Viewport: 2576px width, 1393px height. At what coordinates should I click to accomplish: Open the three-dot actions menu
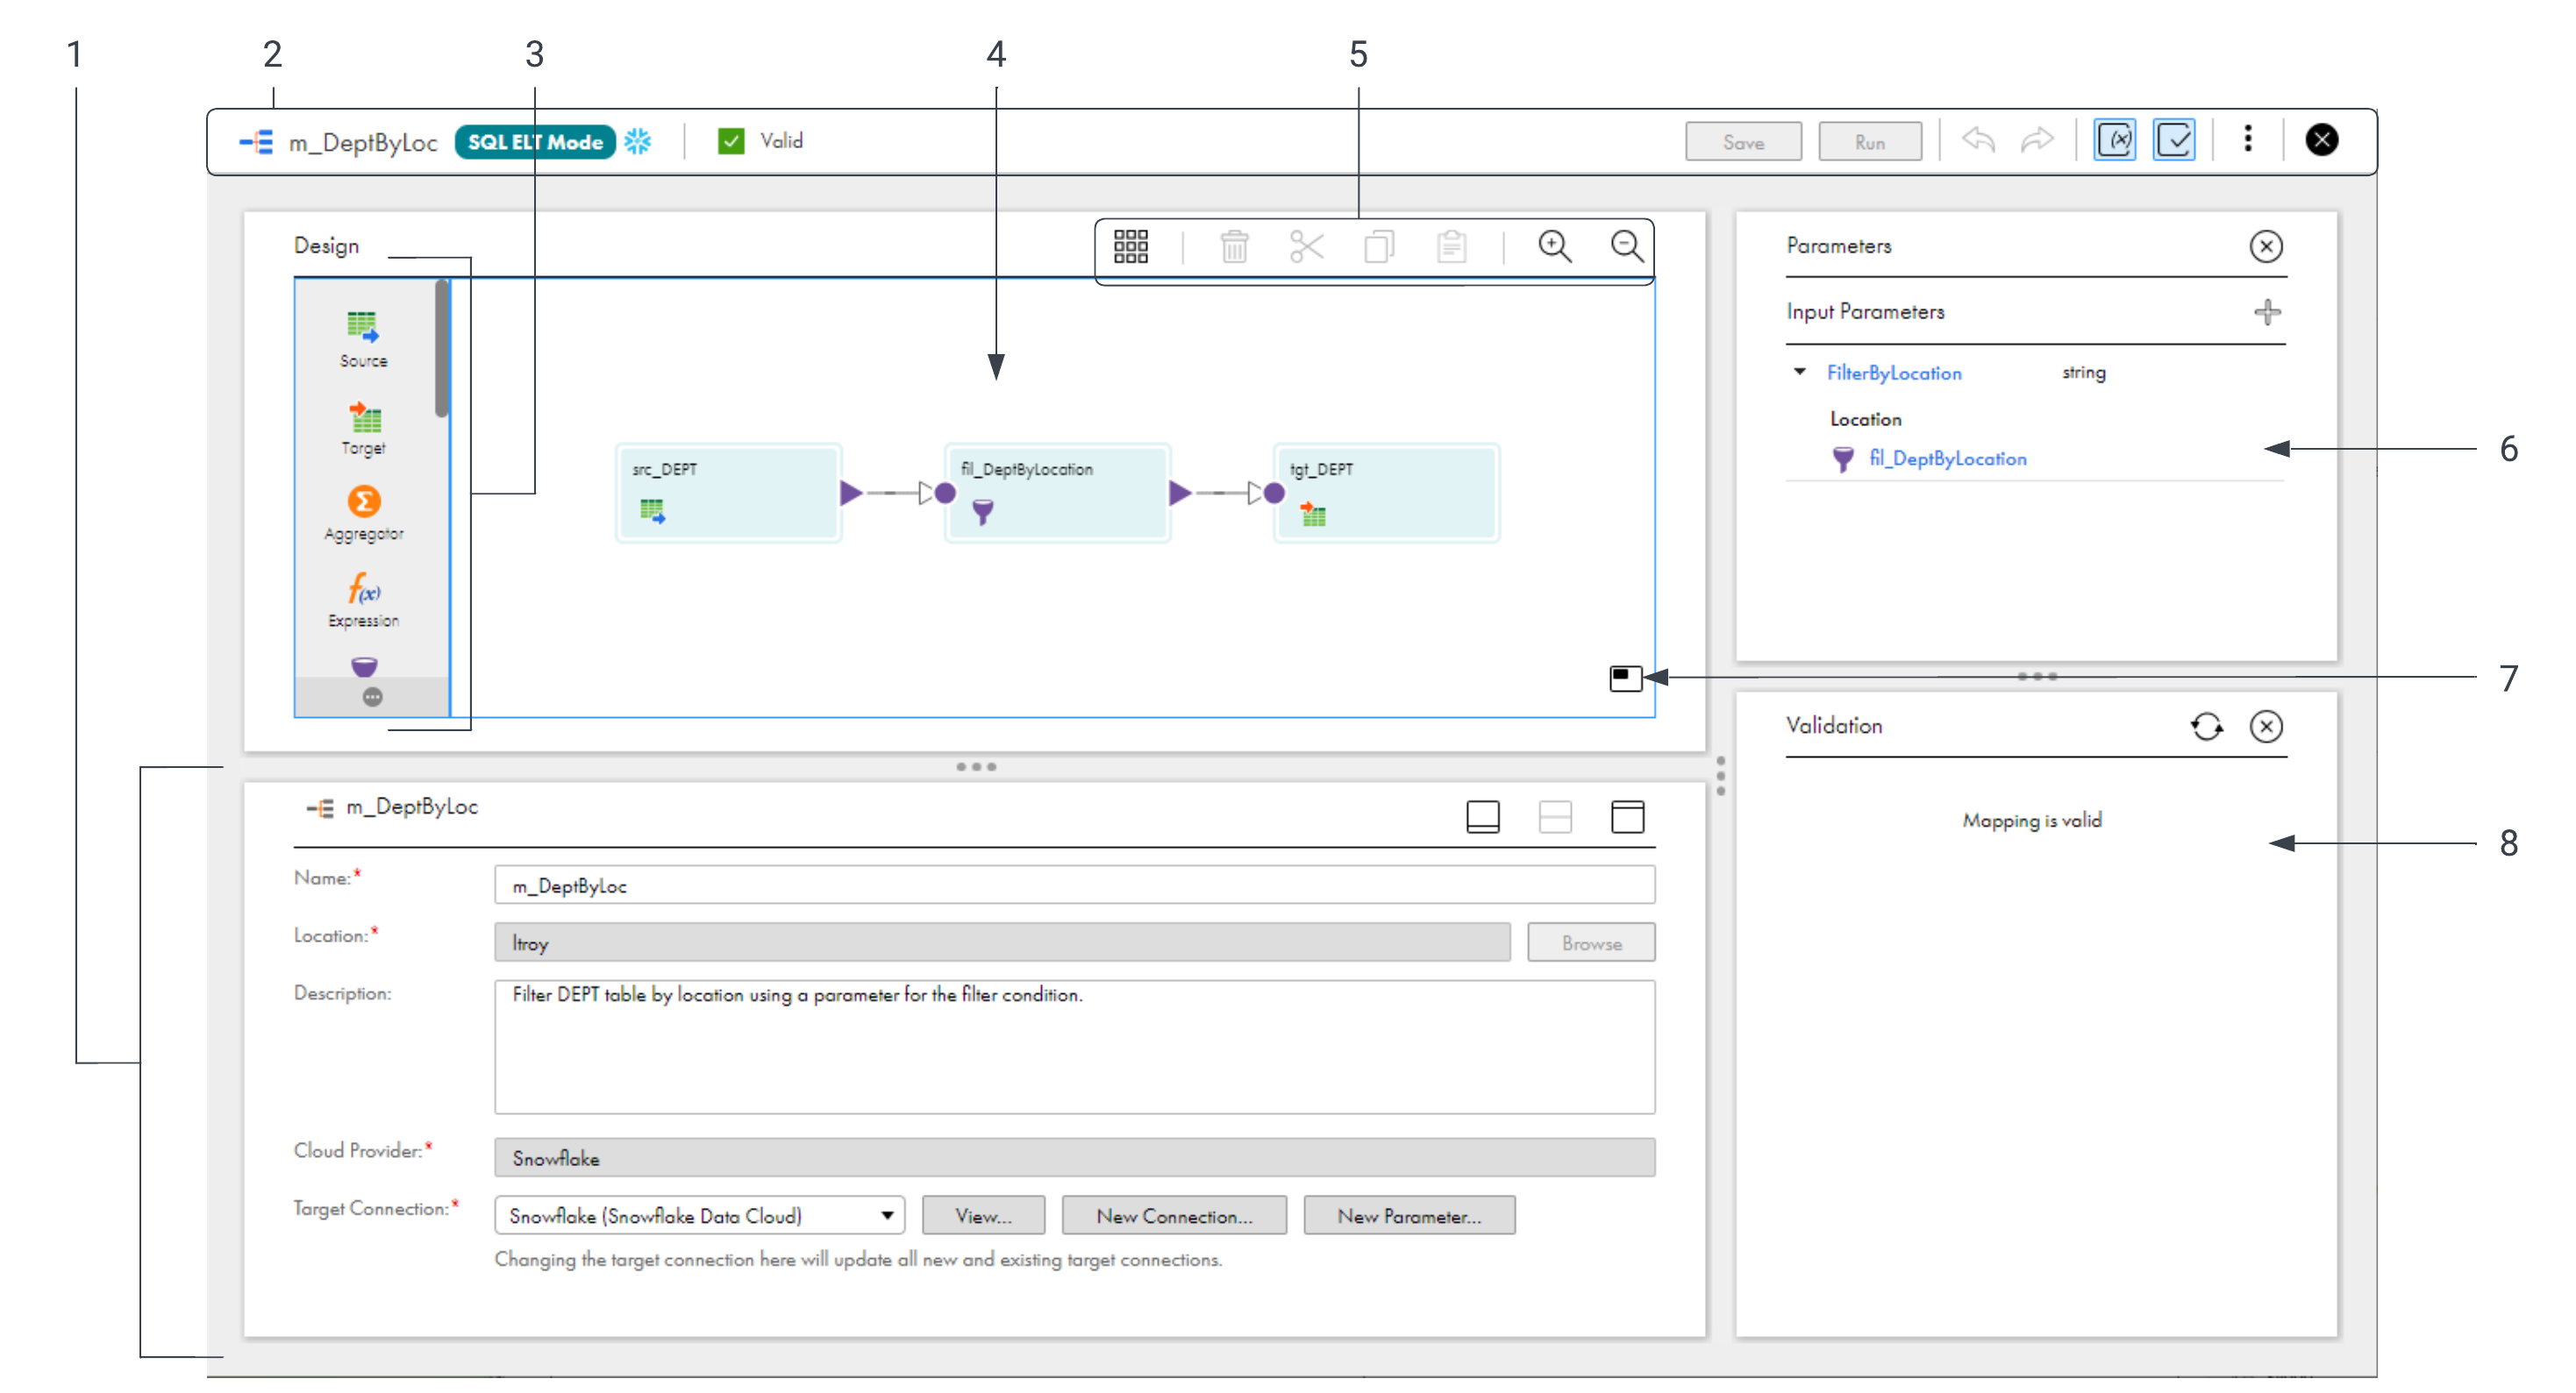(x=2248, y=139)
